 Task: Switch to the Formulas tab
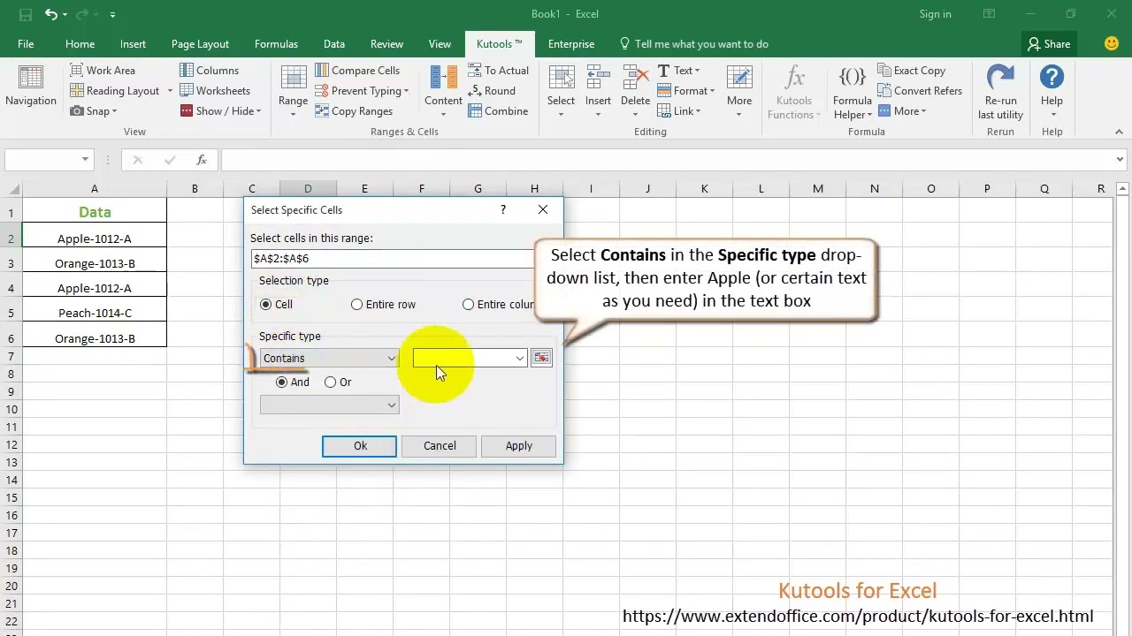pos(276,44)
